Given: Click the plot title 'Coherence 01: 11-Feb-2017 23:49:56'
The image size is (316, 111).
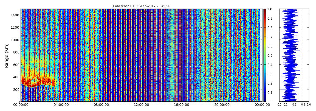Looking at the screenshot, I should click(x=142, y=6).
